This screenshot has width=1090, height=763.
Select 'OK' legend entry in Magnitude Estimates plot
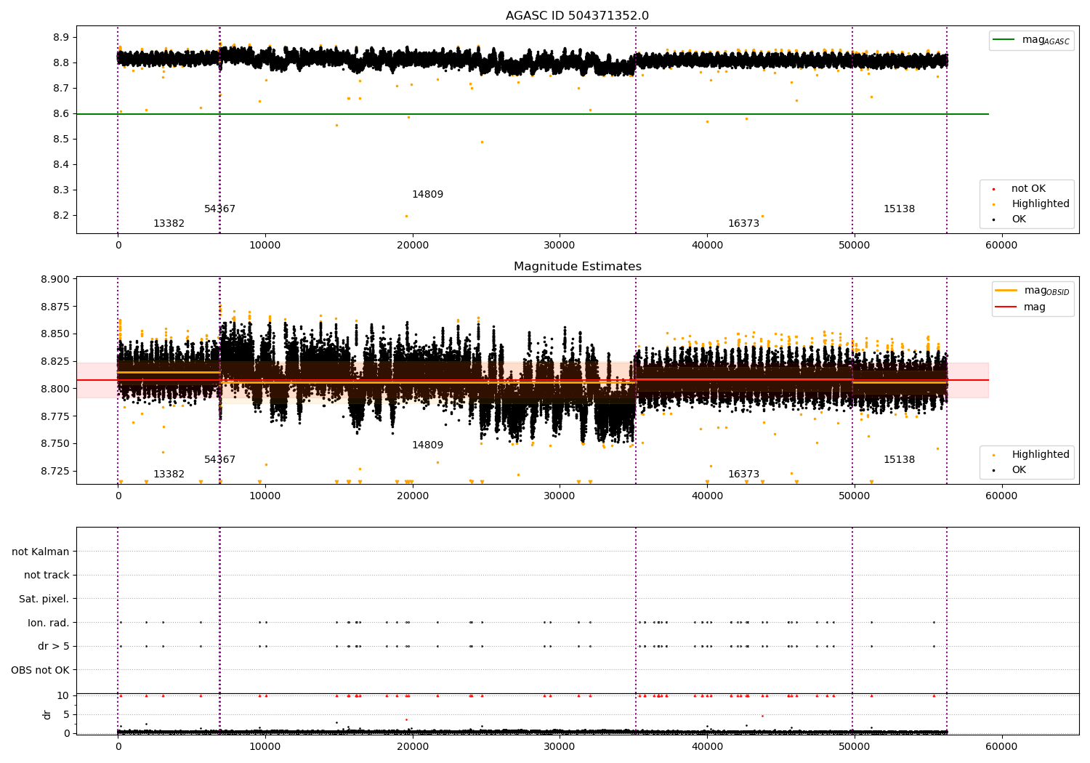1019,470
